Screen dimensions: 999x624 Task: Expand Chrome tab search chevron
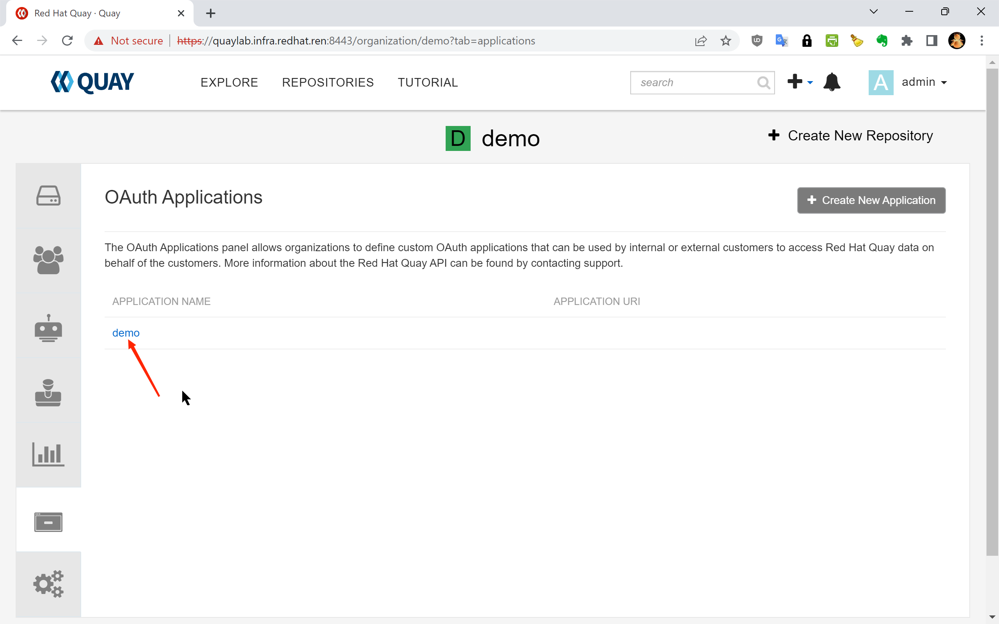(x=873, y=12)
